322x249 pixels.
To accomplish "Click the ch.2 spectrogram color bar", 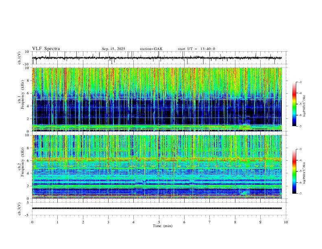I will 294,171.
